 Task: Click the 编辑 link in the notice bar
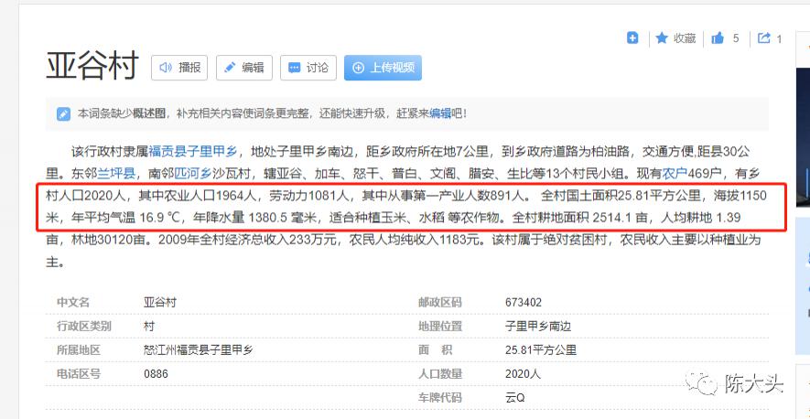point(440,113)
